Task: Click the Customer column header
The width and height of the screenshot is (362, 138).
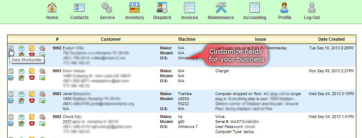Action: 111,39
